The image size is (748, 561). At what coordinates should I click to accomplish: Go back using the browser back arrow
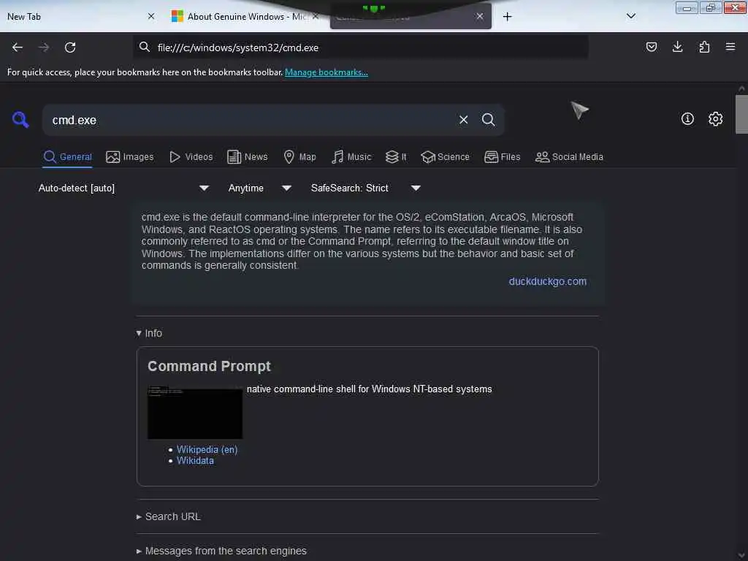[x=18, y=47]
